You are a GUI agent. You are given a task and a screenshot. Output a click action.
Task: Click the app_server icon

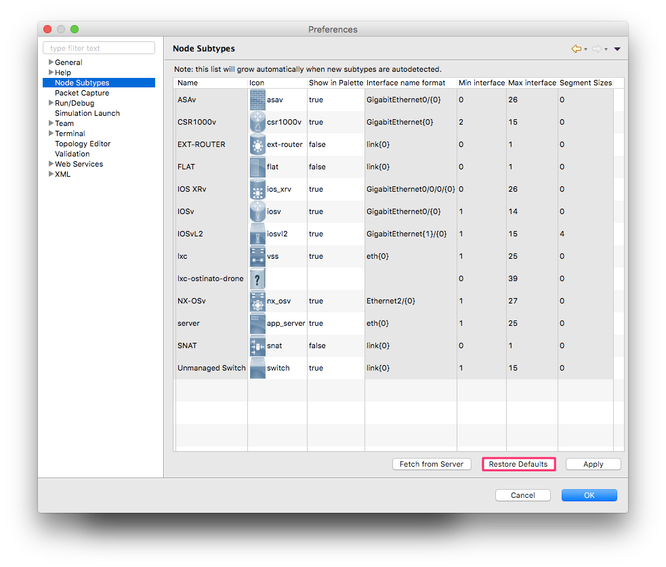(x=257, y=324)
